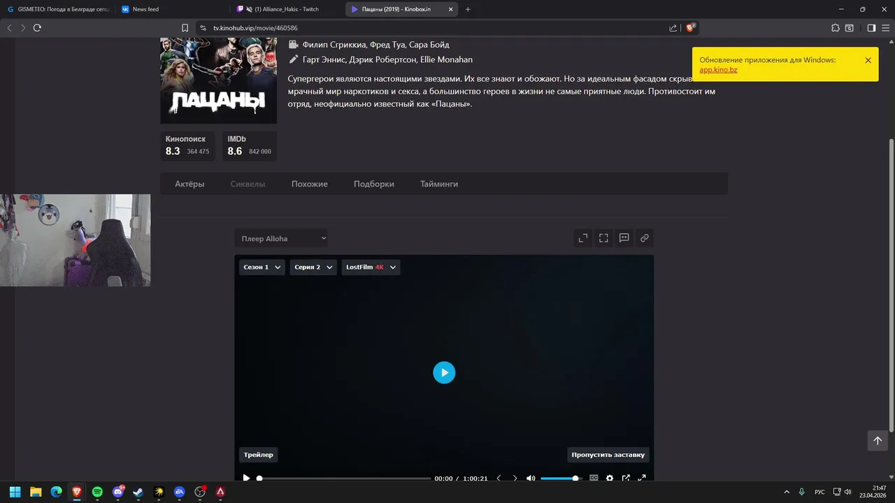Open the Похожие tab
895x503 pixels.
(x=310, y=184)
